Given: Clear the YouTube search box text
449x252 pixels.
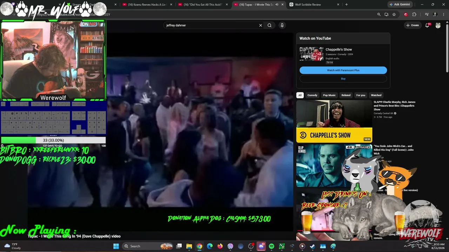Looking at the screenshot, I should point(261,25).
